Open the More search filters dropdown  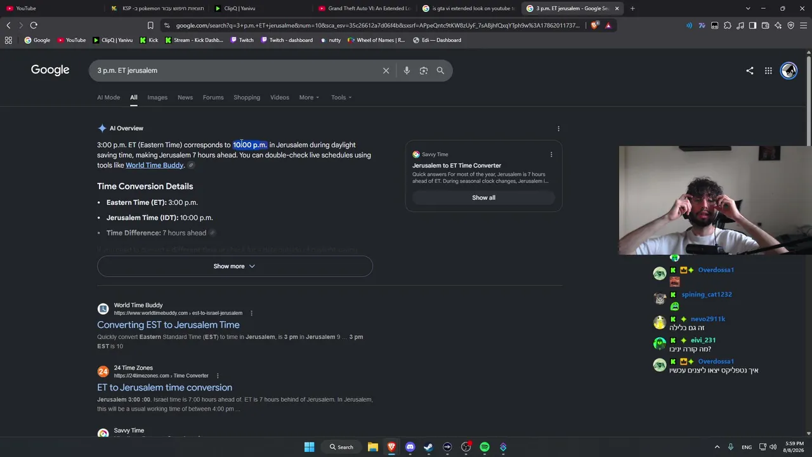tap(310, 97)
